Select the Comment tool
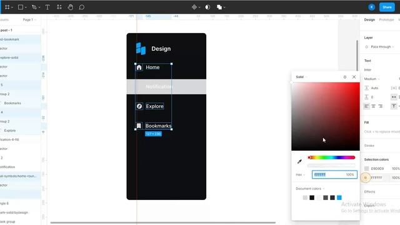The height and width of the screenshot is (225, 400). tap(82, 7)
